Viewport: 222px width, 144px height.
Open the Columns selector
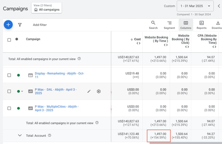pos(186,25)
